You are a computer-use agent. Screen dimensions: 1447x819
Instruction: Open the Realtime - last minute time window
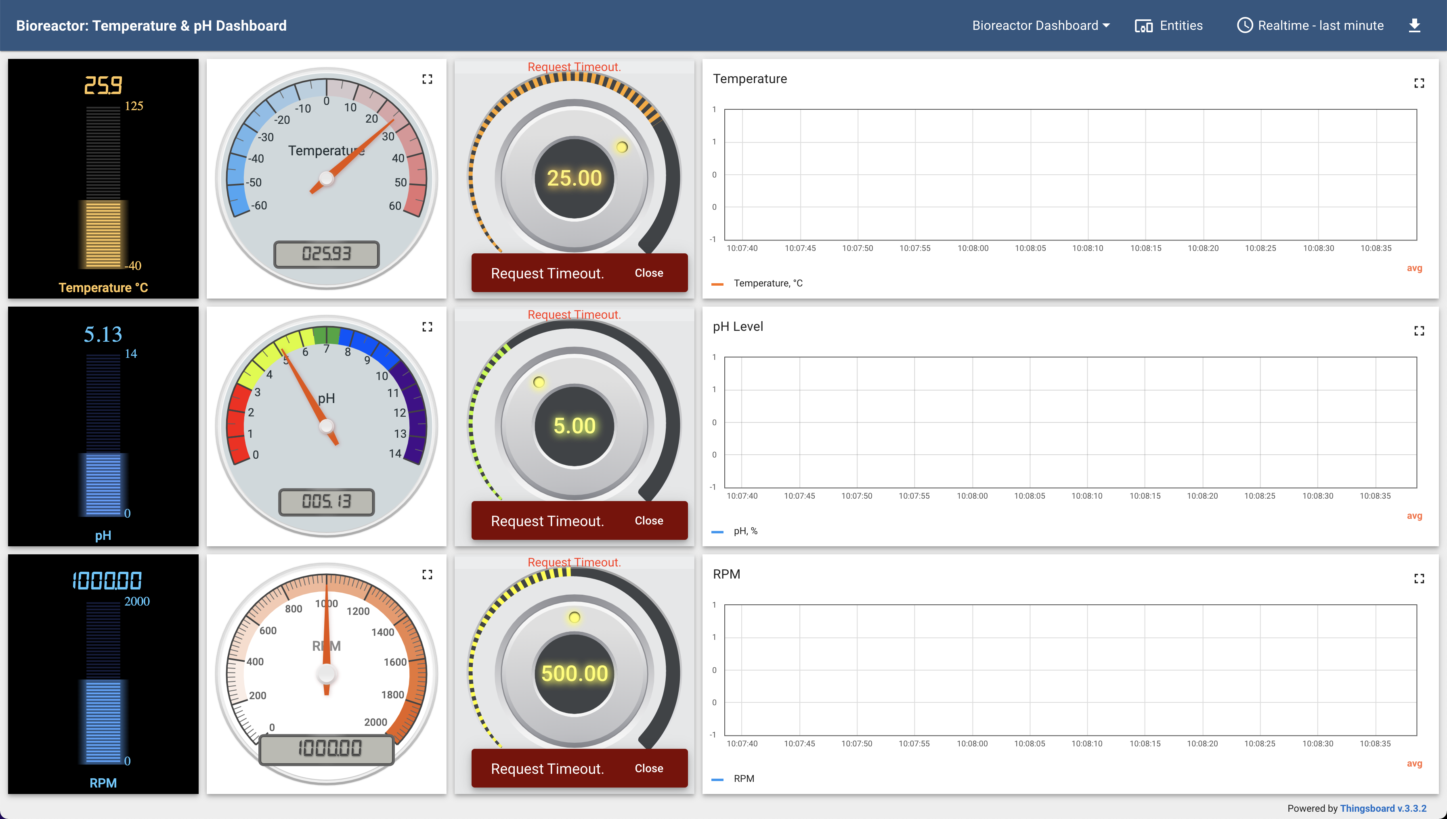pyautogui.click(x=1310, y=25)
